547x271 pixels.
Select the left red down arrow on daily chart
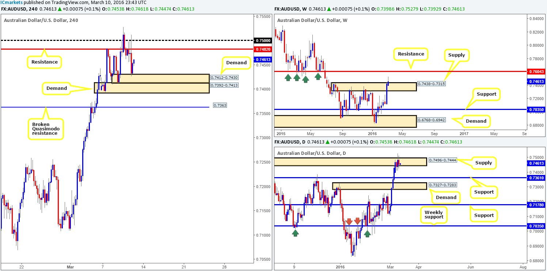[x=349, y=221]
